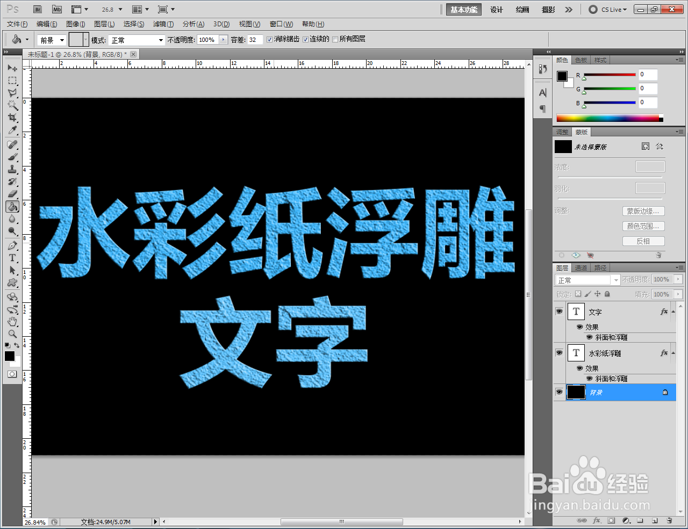Collapse the 斜面和浮雕 effects under 文字

click(673, 311)
